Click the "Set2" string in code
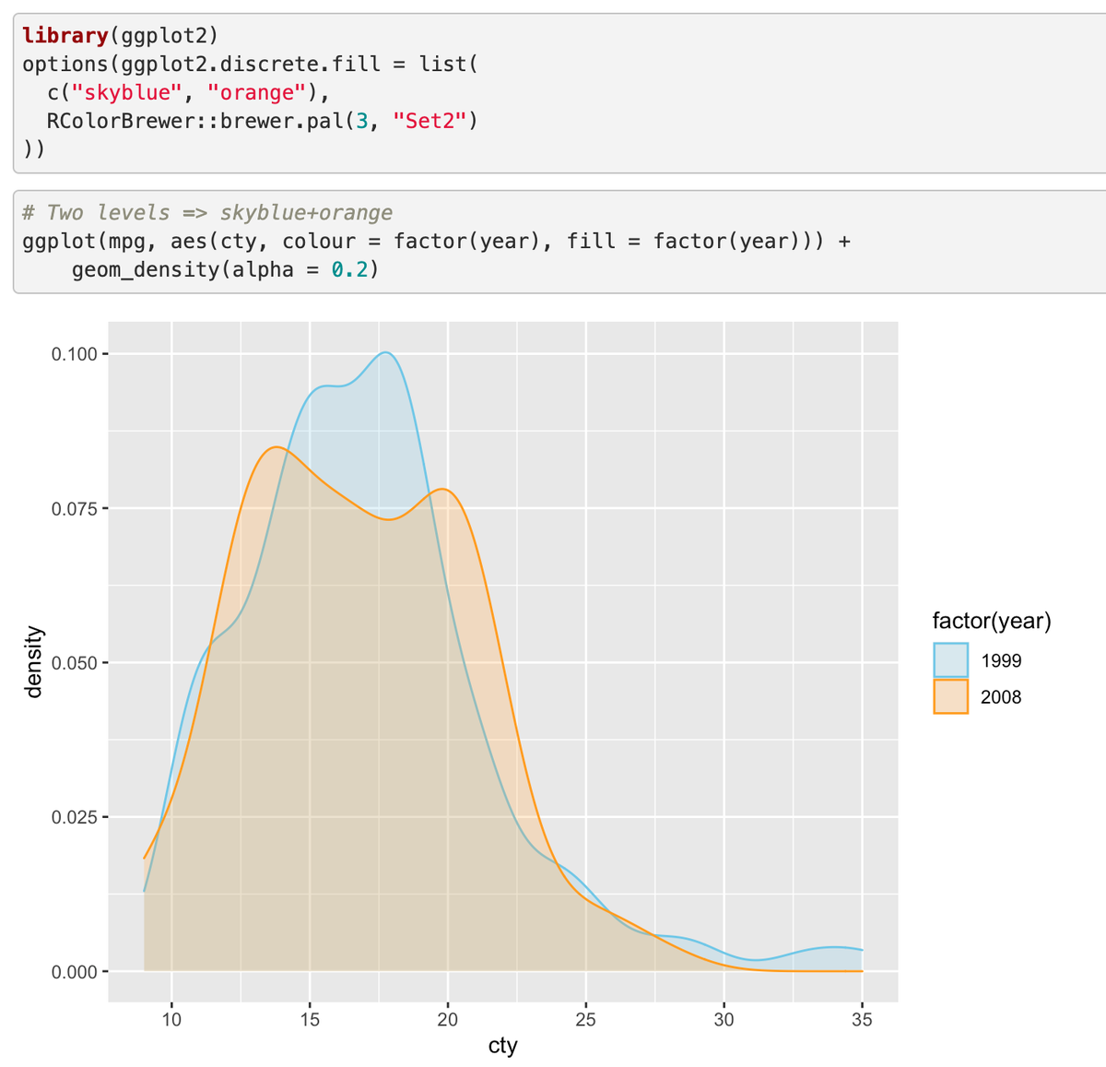1106x1067 pixels. (x=429, y=121)
